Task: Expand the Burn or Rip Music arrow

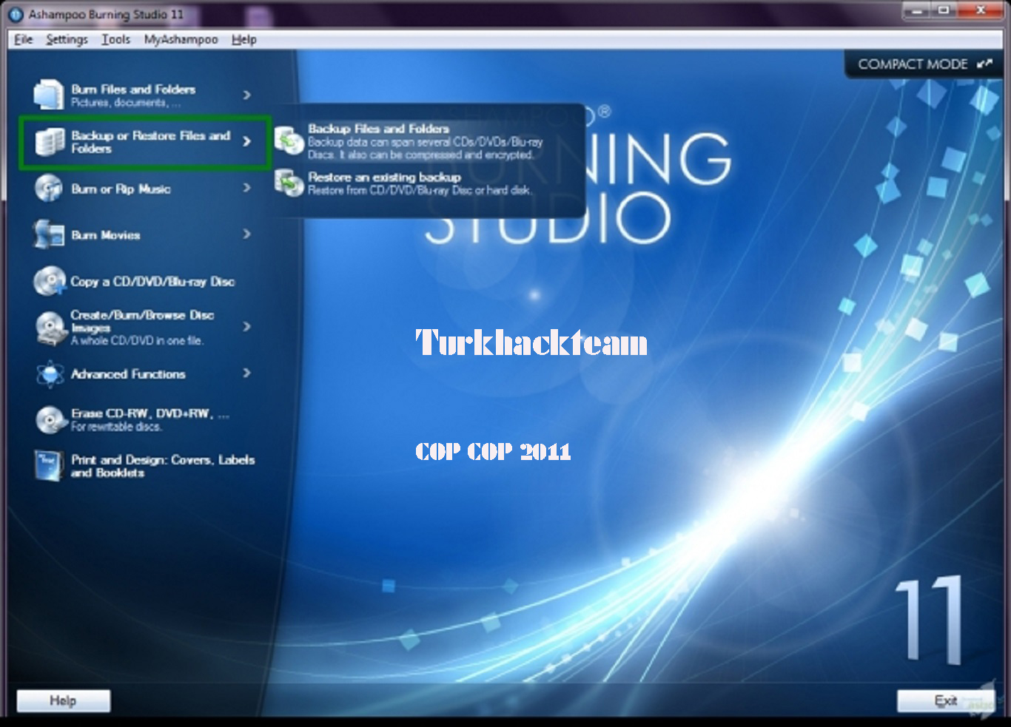Action: point(246,188)
